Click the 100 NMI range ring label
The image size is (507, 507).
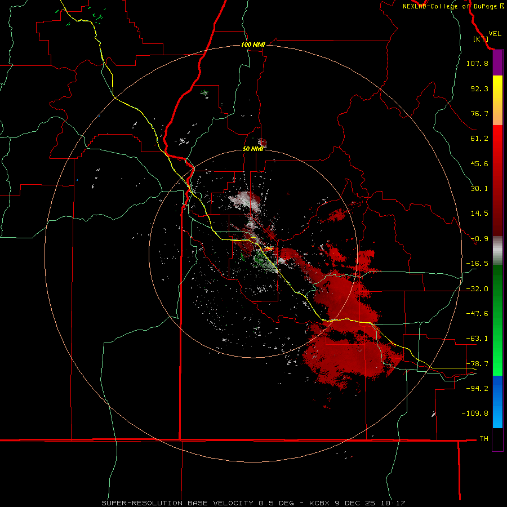pos(253,45)
